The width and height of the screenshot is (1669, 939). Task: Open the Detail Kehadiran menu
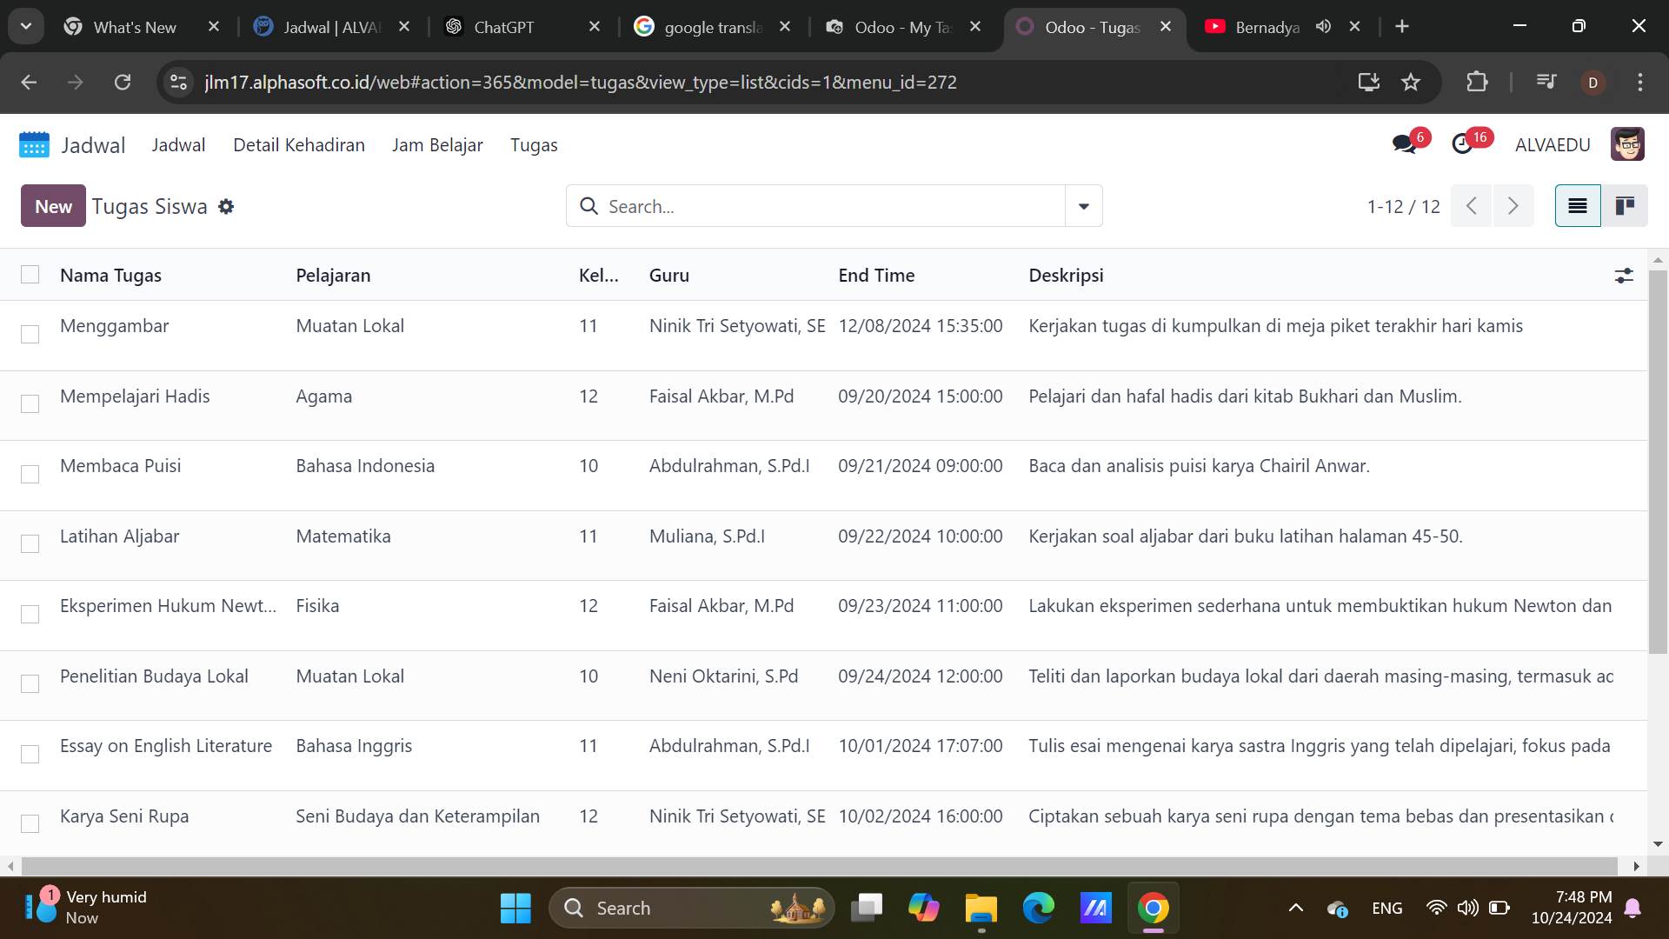tap(298, 145)
